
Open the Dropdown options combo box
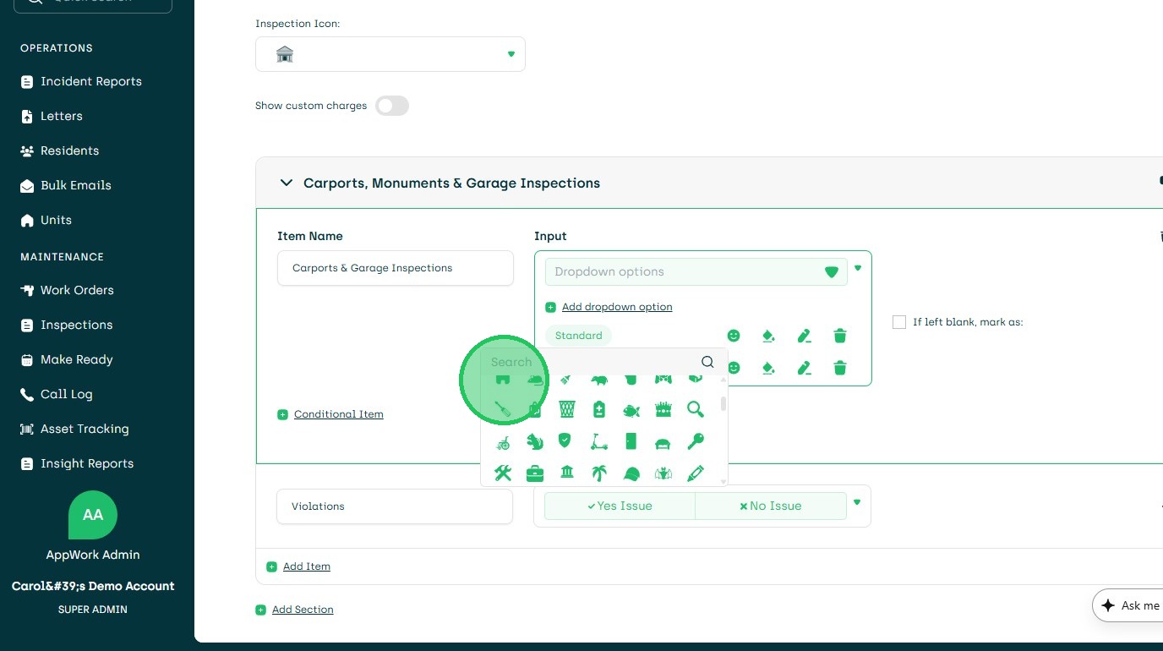(x=696, y=271)
